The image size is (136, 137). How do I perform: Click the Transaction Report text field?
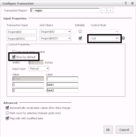tap(65, 10)
